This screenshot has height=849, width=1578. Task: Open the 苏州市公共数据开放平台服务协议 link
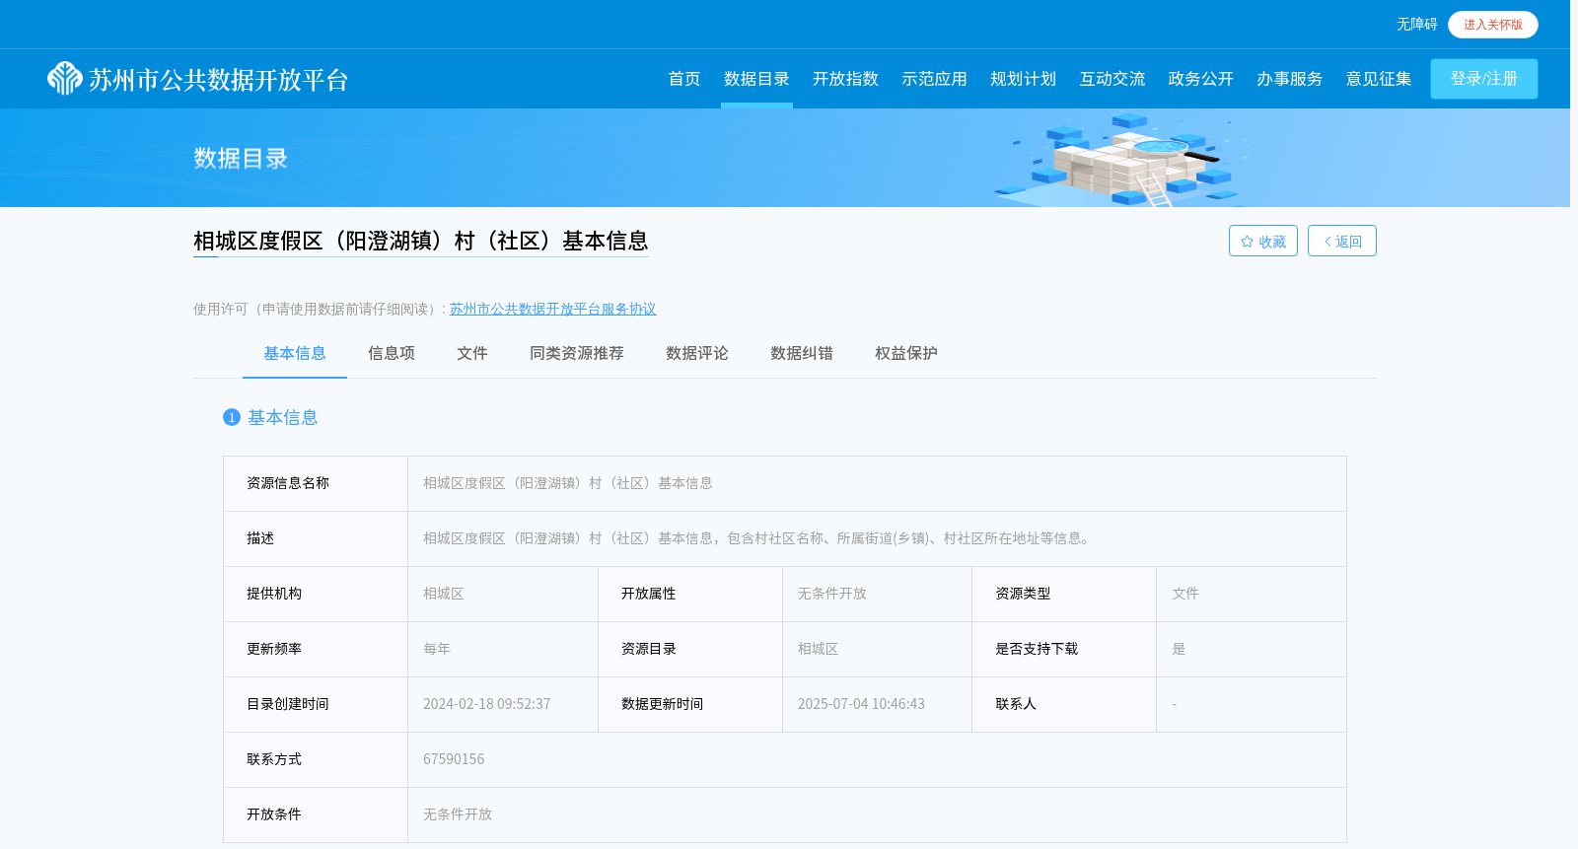552,309
